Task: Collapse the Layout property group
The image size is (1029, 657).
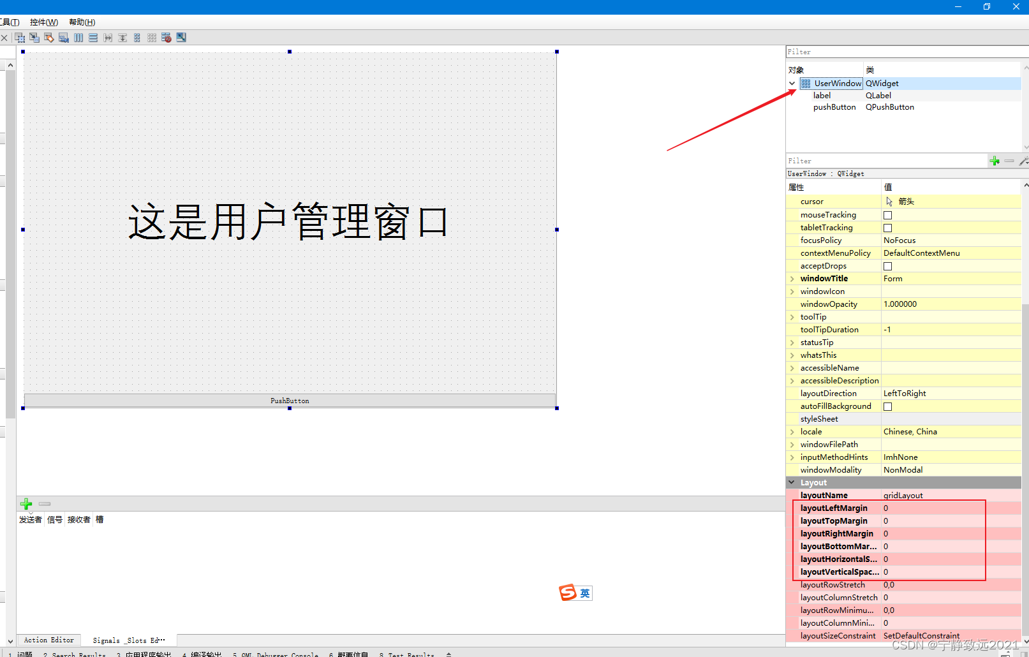Action: [x=792, y=482]
